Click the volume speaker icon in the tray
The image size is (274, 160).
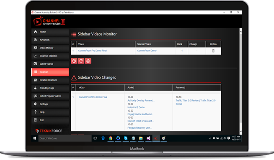(225, 138)
